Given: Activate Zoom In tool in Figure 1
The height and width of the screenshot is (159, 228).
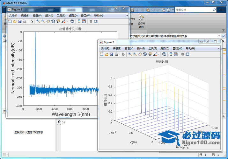Looking at the screenshot, I should (38, 21).
